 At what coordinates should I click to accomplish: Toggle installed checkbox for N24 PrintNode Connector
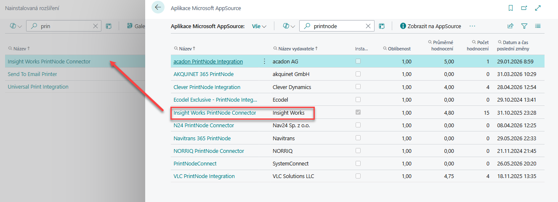coord(358,125)
